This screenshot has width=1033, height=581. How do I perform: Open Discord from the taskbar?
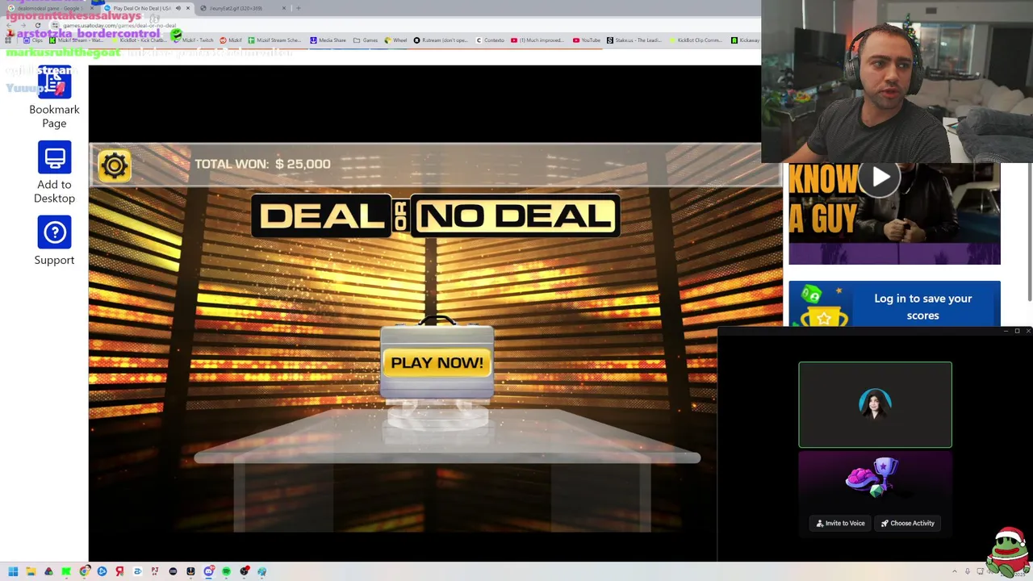(x=208, y=571)
